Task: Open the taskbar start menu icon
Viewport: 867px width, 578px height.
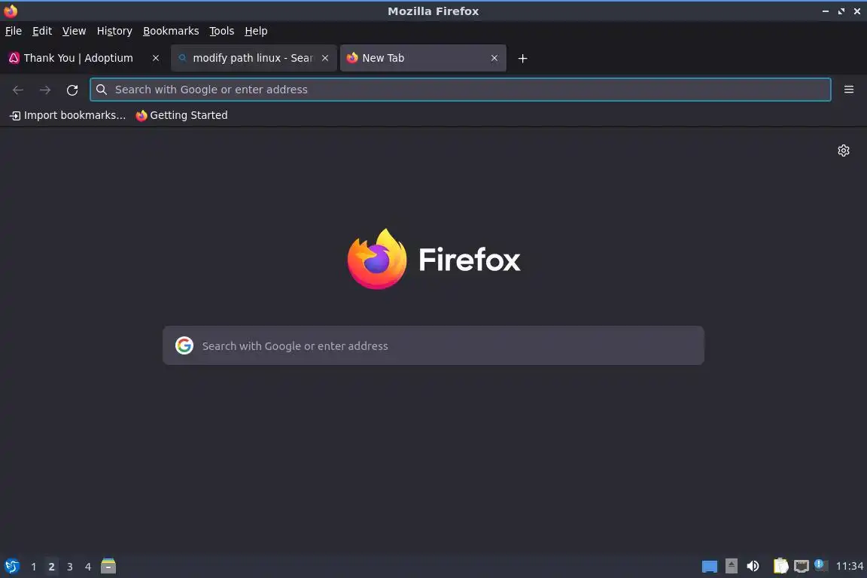Action: [x=11, y=567]
